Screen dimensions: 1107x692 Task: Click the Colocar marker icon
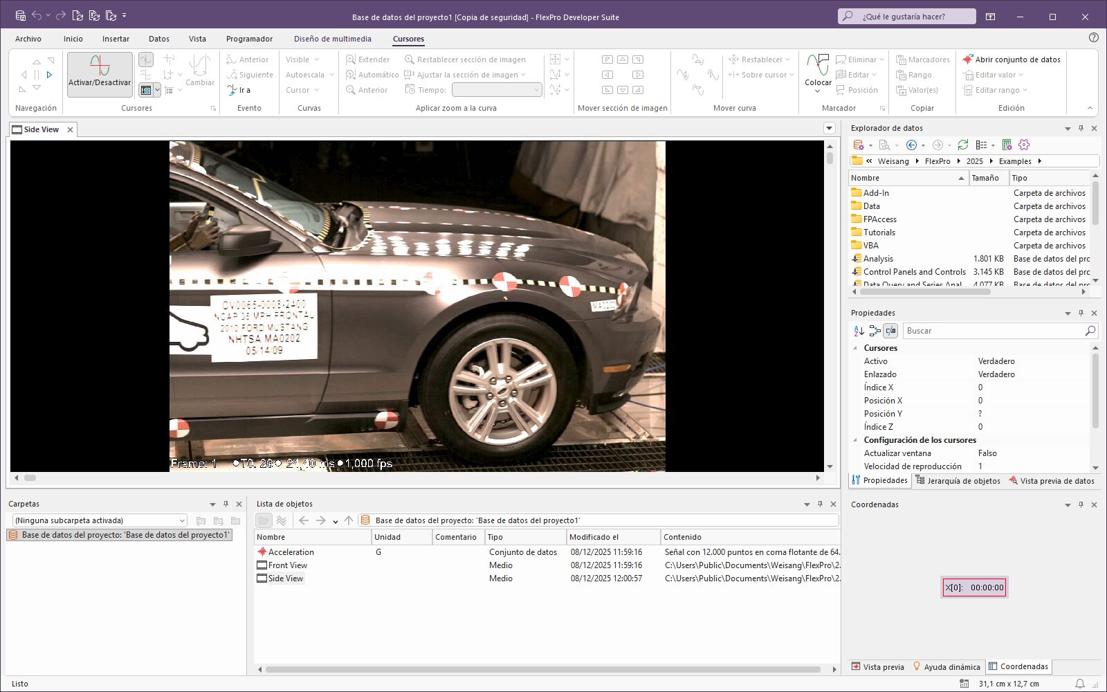coord(818,66)
